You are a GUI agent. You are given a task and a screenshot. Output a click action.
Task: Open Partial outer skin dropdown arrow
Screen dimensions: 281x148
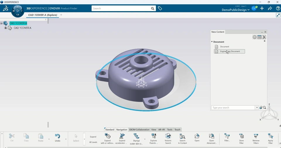tap(145, 139)
